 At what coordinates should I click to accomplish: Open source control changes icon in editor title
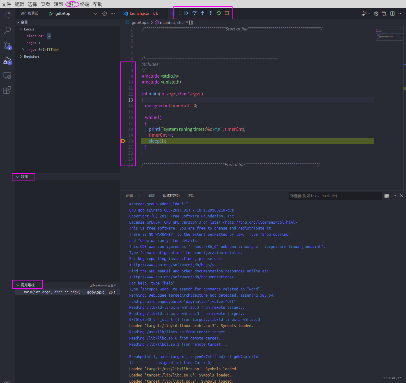(384, 14)
